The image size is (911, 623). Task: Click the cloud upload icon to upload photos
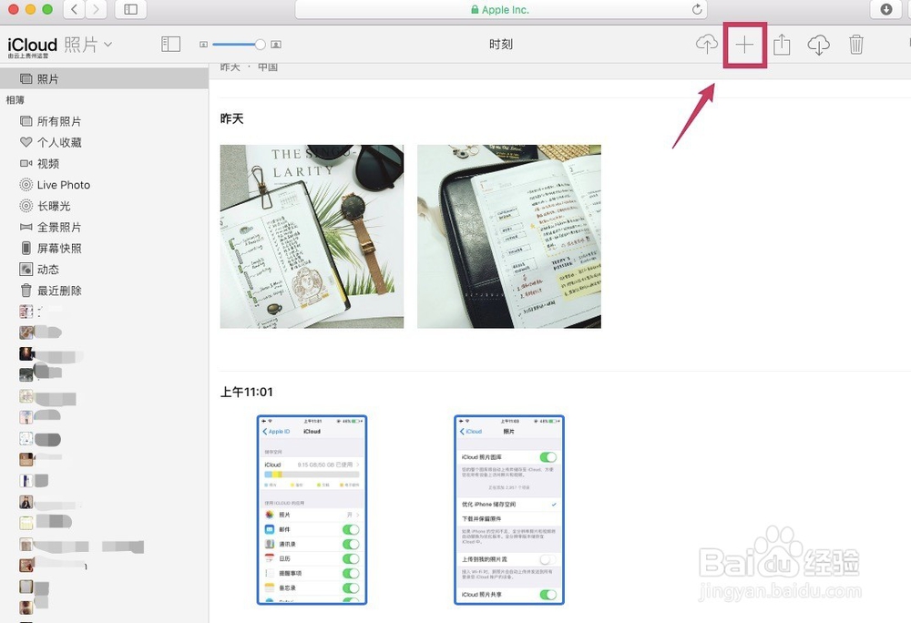[706, 43]
